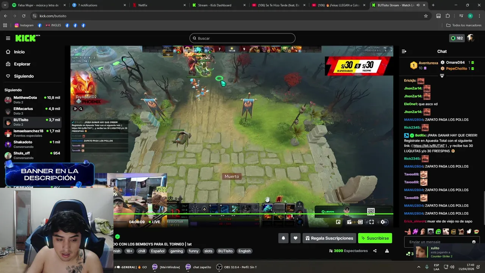Open taskbar volume speaker icon

[453, 267]
